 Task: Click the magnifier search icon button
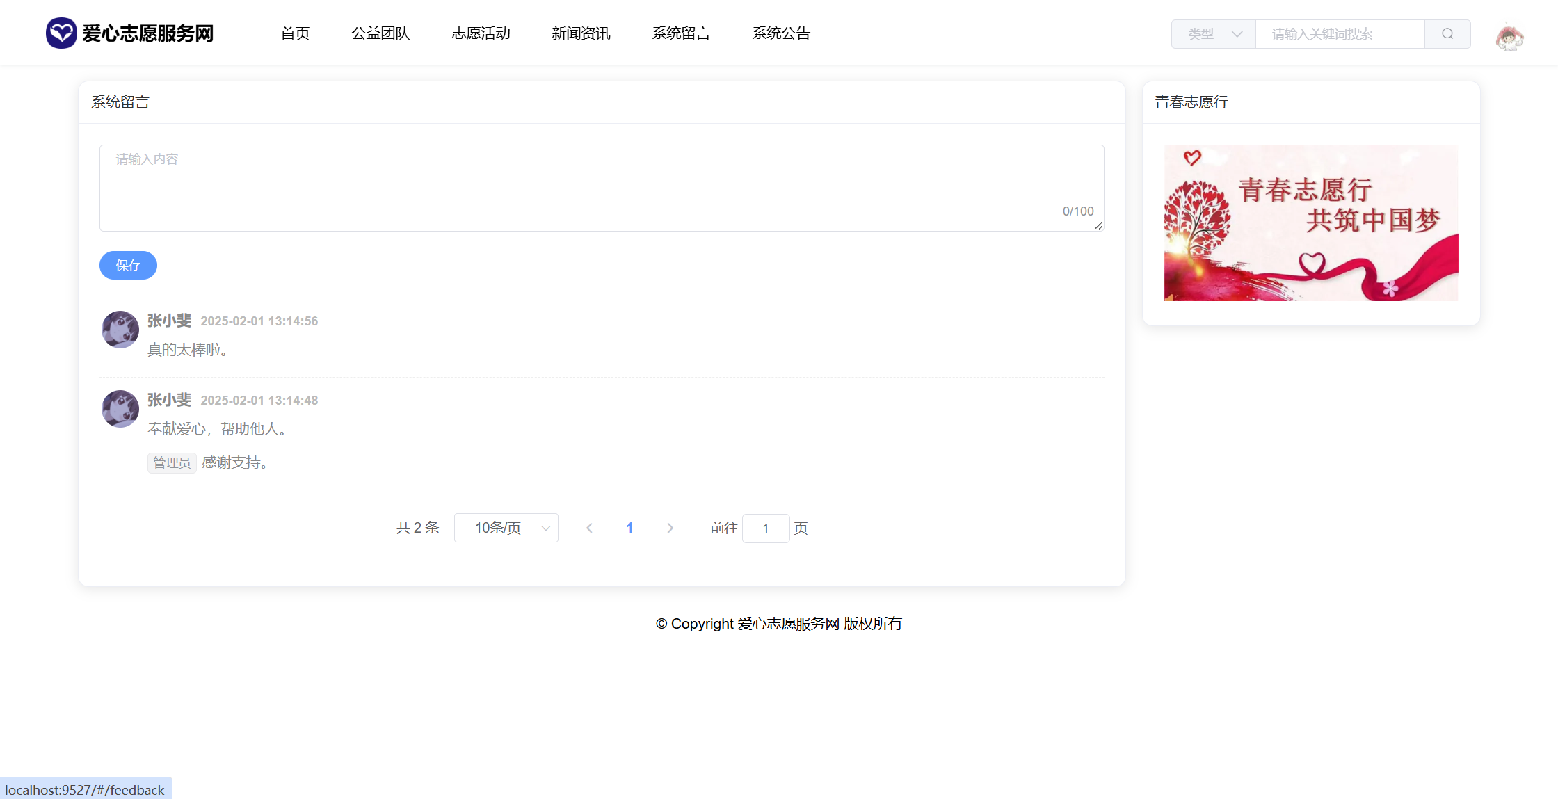click(1447, 34)
